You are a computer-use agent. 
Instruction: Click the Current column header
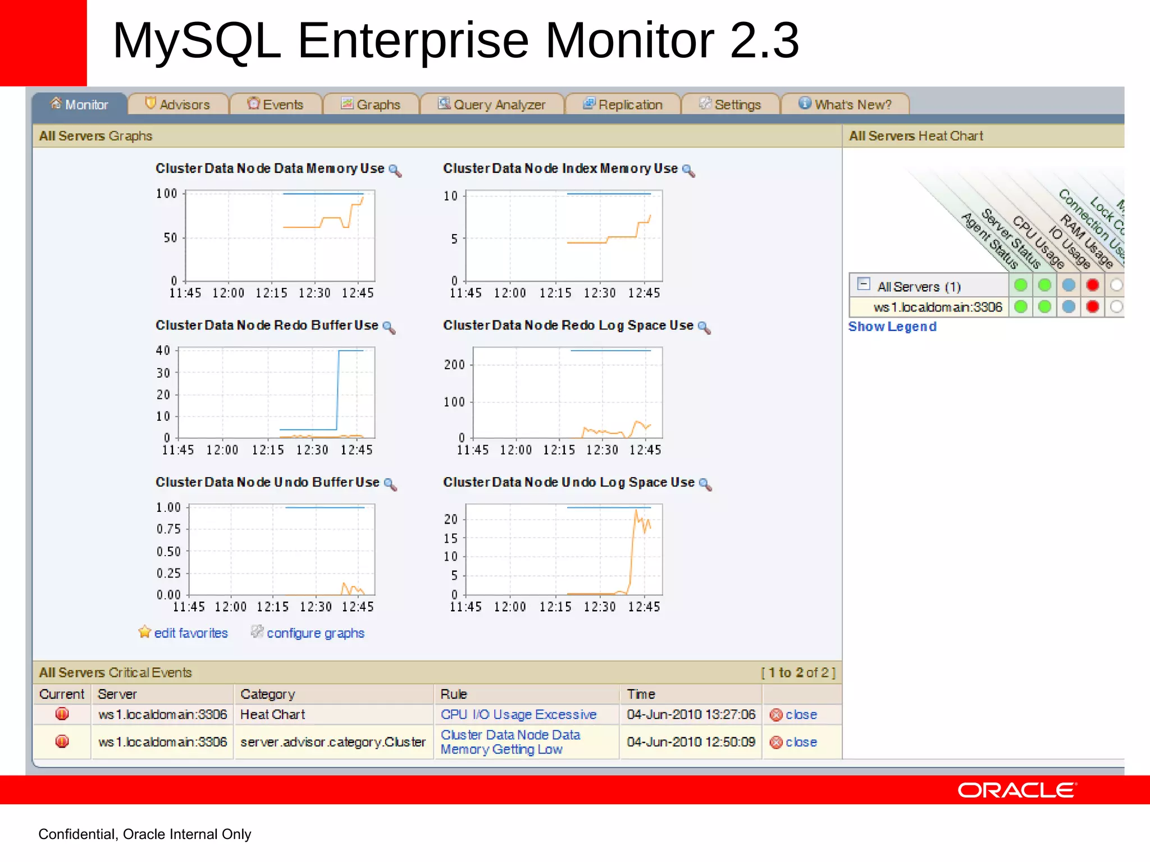click(61, 694)
